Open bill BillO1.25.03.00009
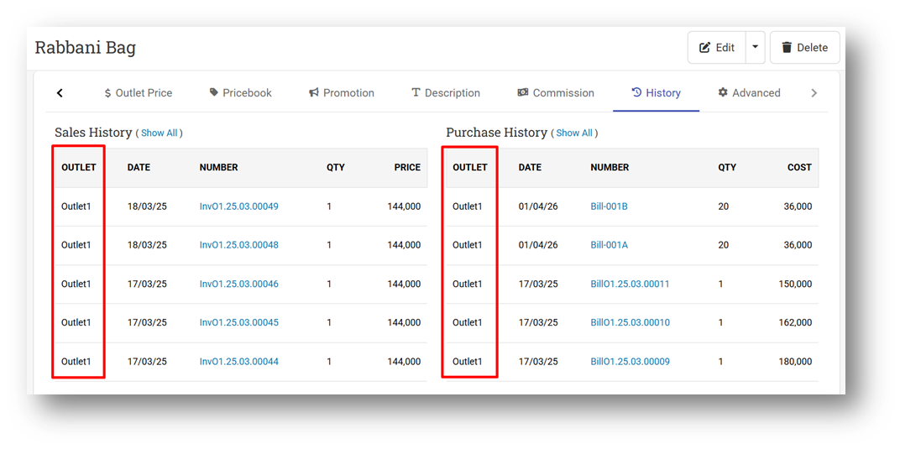Screen dimensions: 900x449 click(x=630, y=362)
